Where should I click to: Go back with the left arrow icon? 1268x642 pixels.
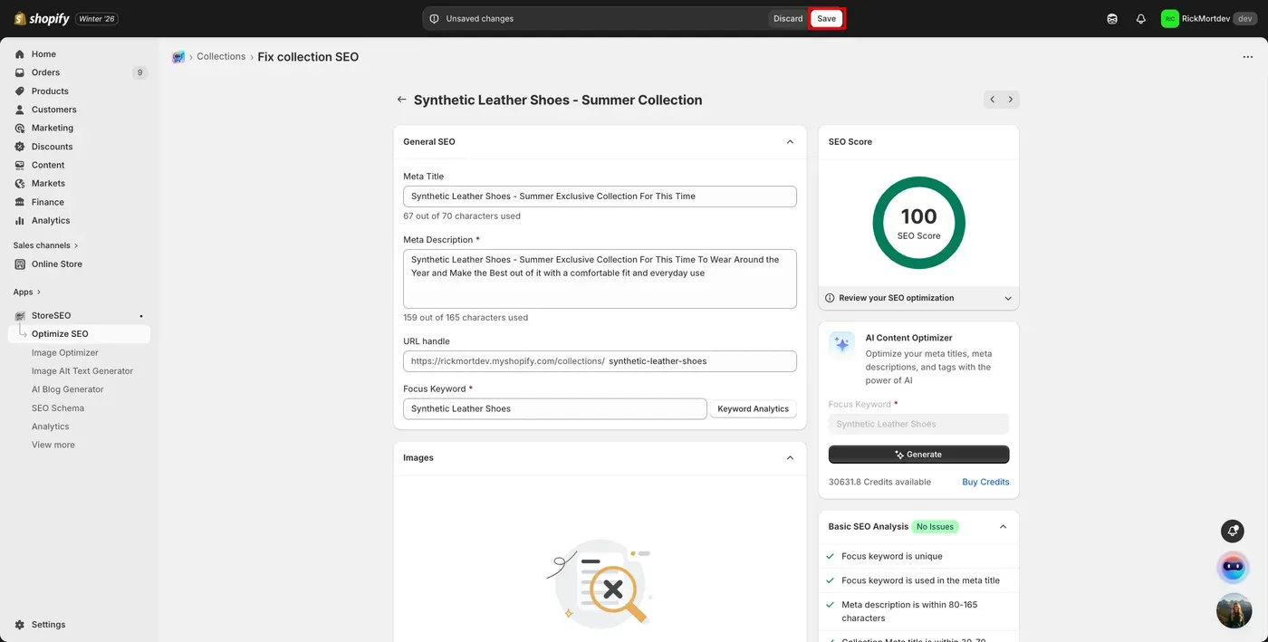401,100
